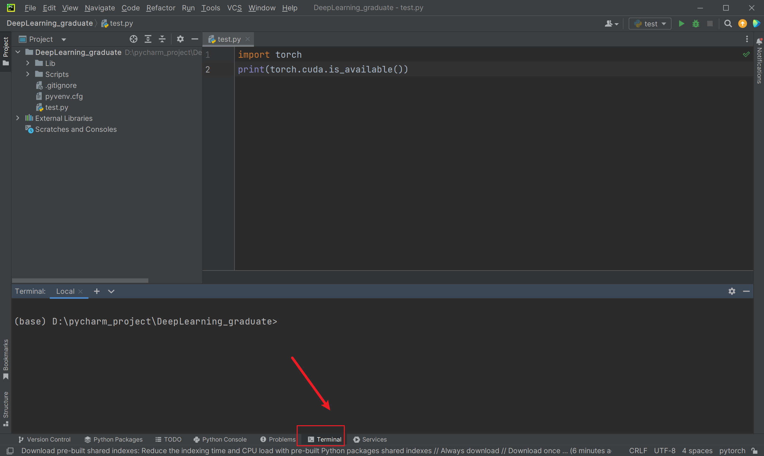Open the Version Control tool window

(x=44, y=439)
